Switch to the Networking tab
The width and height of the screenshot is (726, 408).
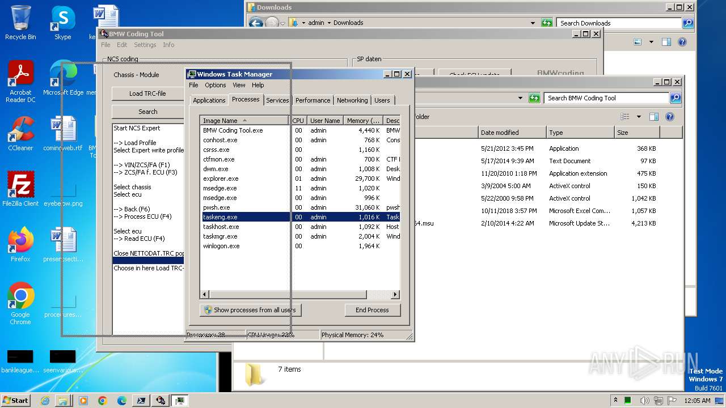click(352, 100)
